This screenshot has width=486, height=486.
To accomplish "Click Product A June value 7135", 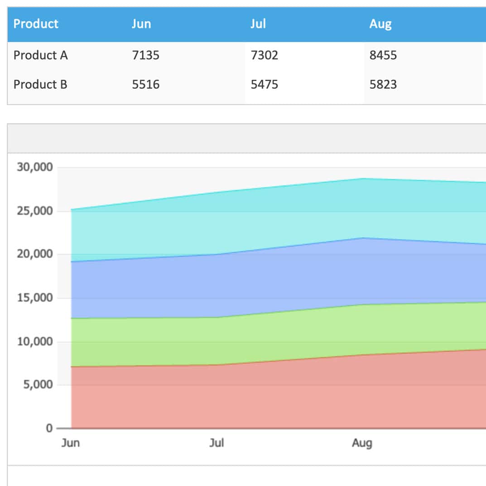I will pyautogui.click(x=146, y=55).
